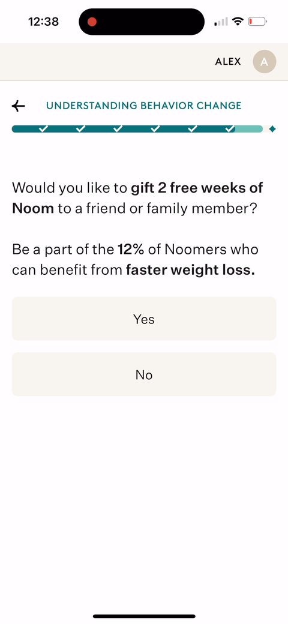Image resolution: width=288 pixels, height=624 pixels.
Task: Choose No to decline gifting Noom
Action: (x=144, y=374)
